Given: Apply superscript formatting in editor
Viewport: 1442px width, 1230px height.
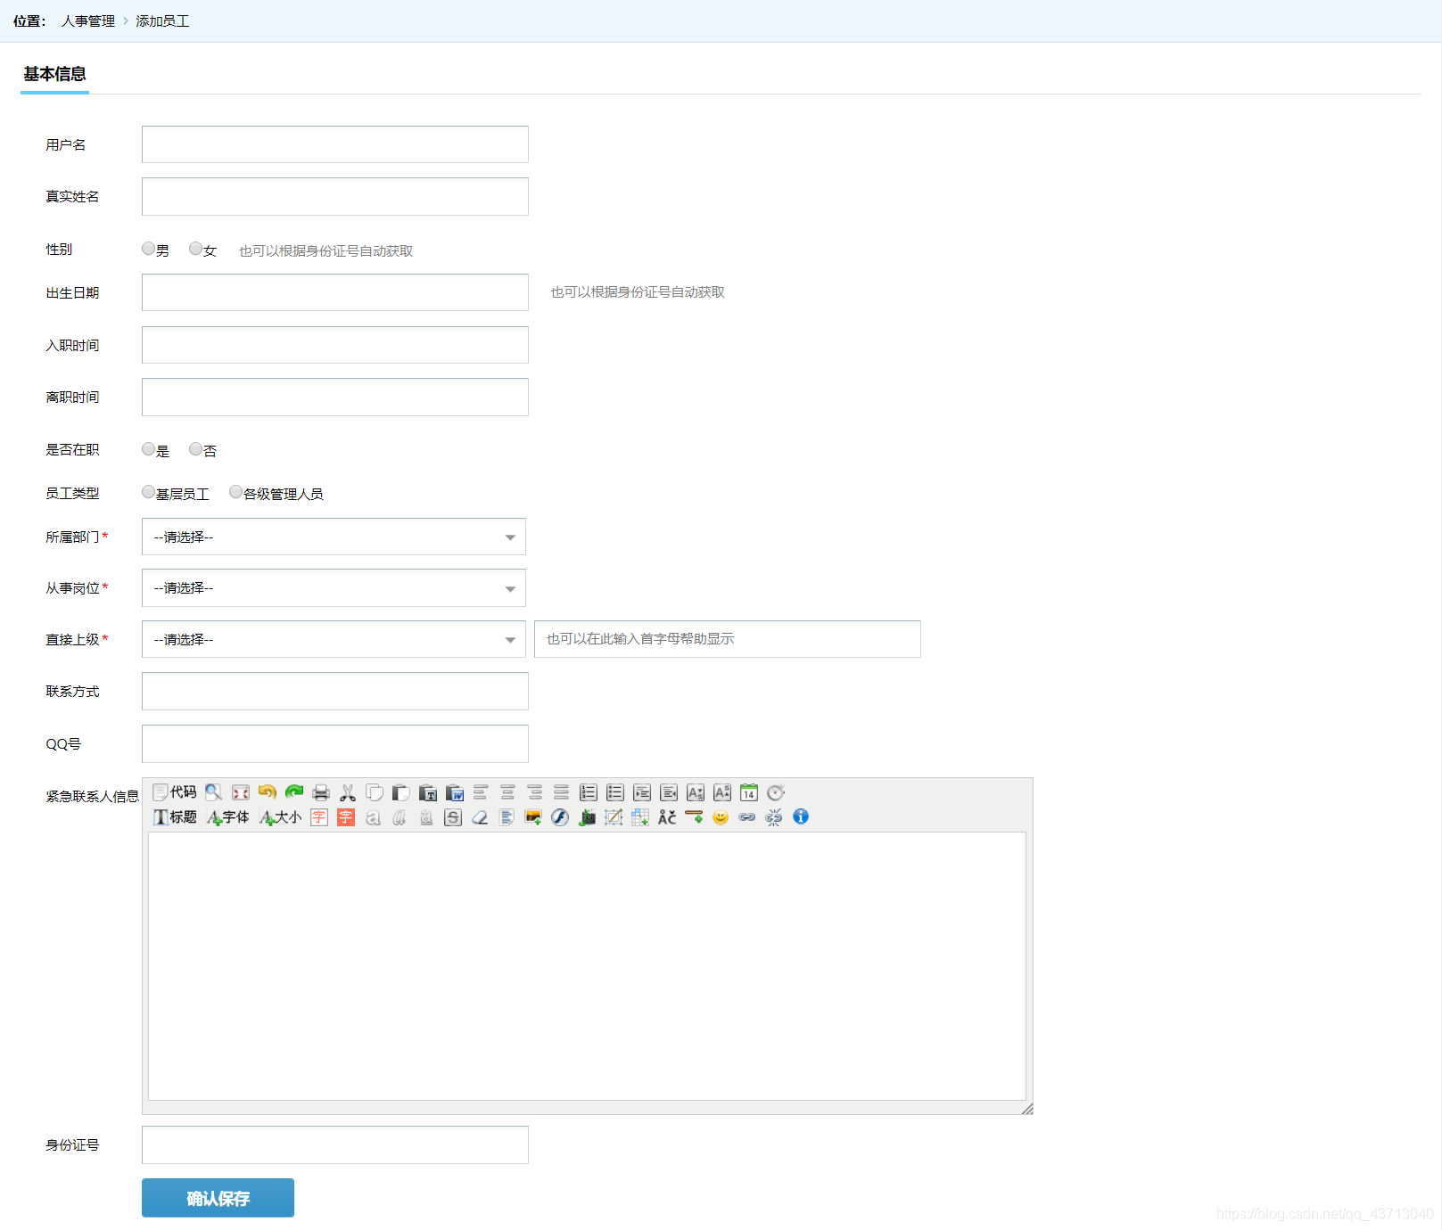Looking at the screenshot, I should tap(722, 792).
